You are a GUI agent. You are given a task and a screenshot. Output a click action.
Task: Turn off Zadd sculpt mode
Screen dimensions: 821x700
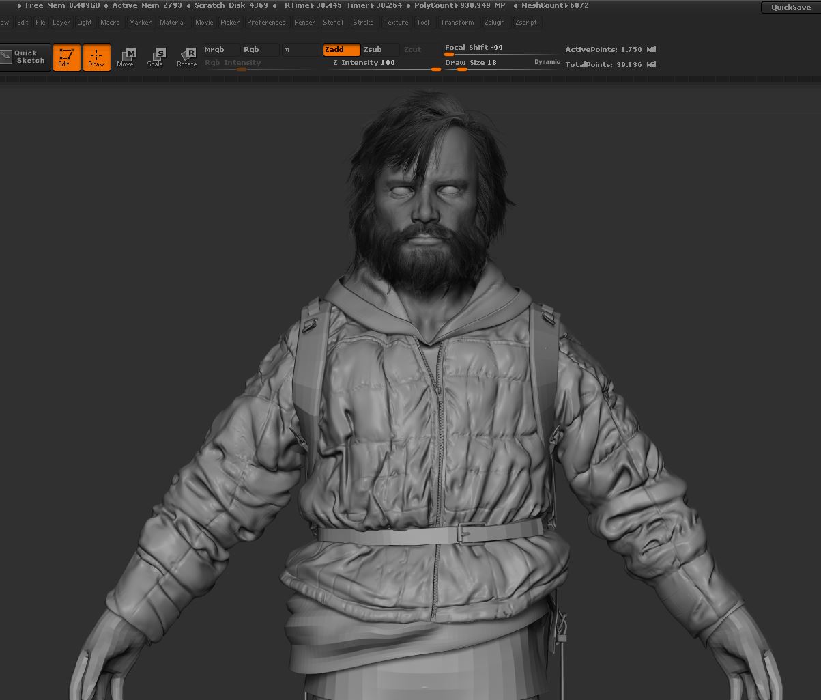pyautogui.click(x=341, y=50)
